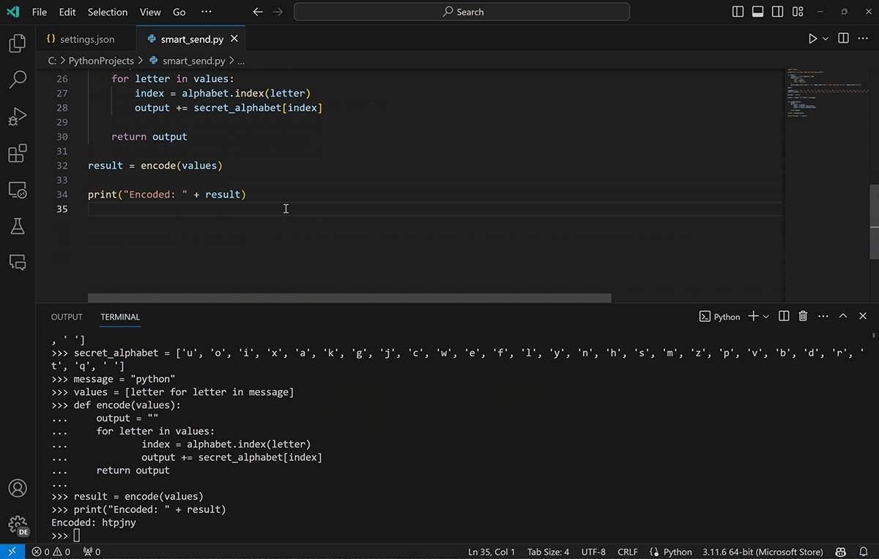Screen dimensions: 879x559
Task: Close the smart_send.py tab
Action: point(234,39)
